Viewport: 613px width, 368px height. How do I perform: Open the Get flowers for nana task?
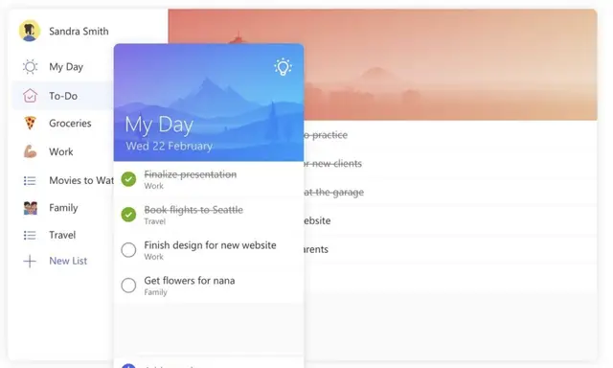pos(209,286)
